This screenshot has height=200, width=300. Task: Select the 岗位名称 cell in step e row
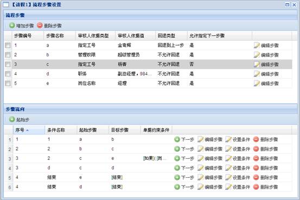(87, 83)
